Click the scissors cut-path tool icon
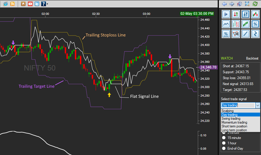The width and height of the screenshot is (261, 155). pyautogui.click(x=235, y=33)
